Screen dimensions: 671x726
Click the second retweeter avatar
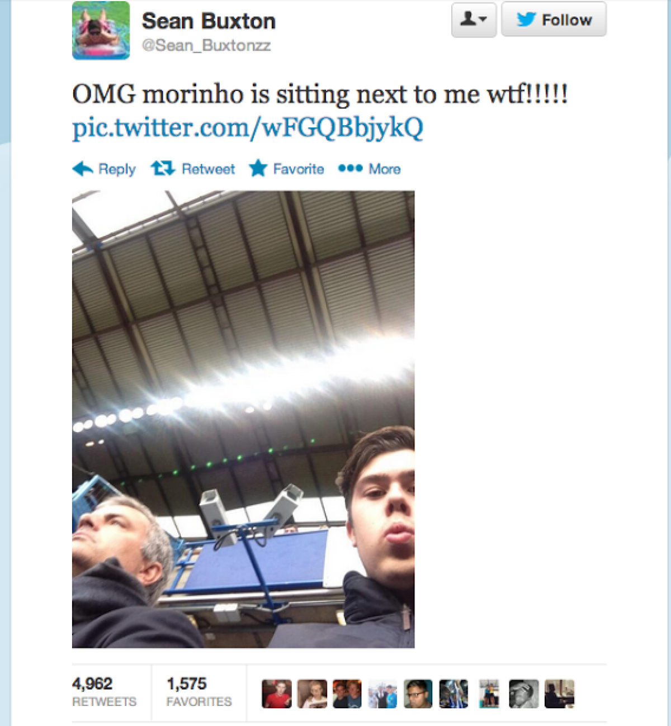(312, 694)
